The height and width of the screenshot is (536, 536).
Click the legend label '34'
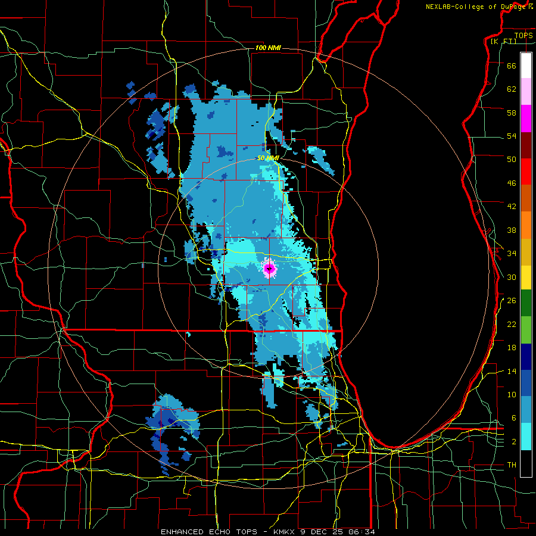tap(512, 254)
